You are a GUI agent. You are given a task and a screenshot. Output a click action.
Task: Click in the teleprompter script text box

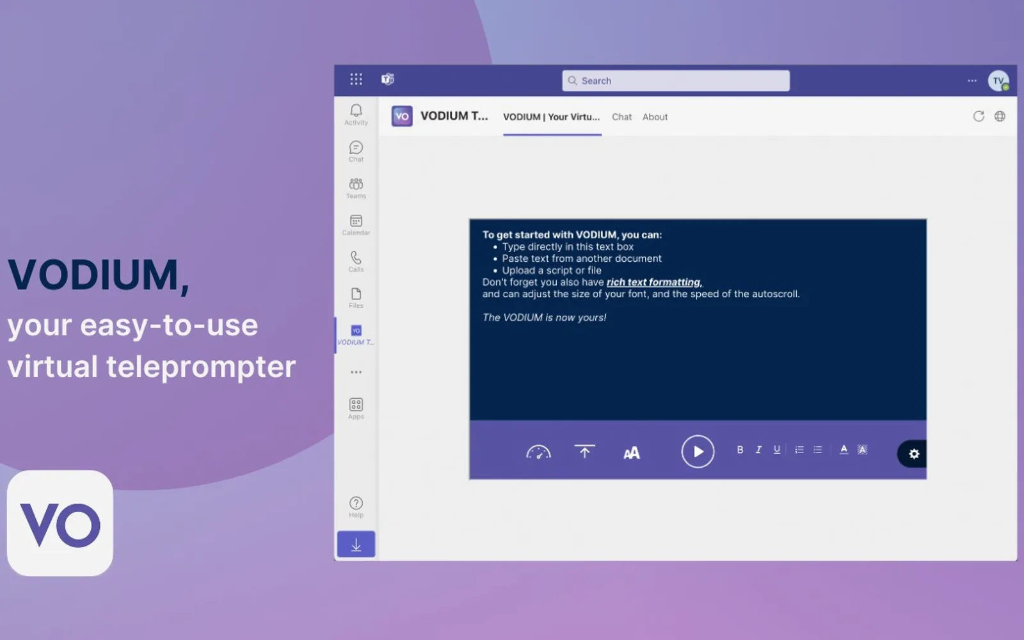[x=698, y=320]
